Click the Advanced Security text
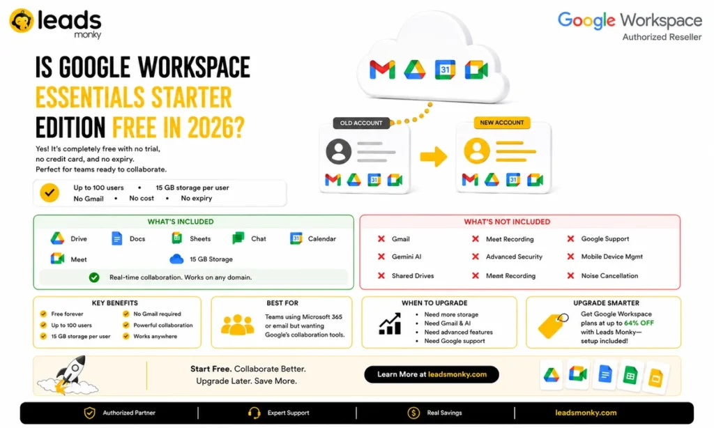The height and width of the screenshot is (428, 714). click(514, 257)
